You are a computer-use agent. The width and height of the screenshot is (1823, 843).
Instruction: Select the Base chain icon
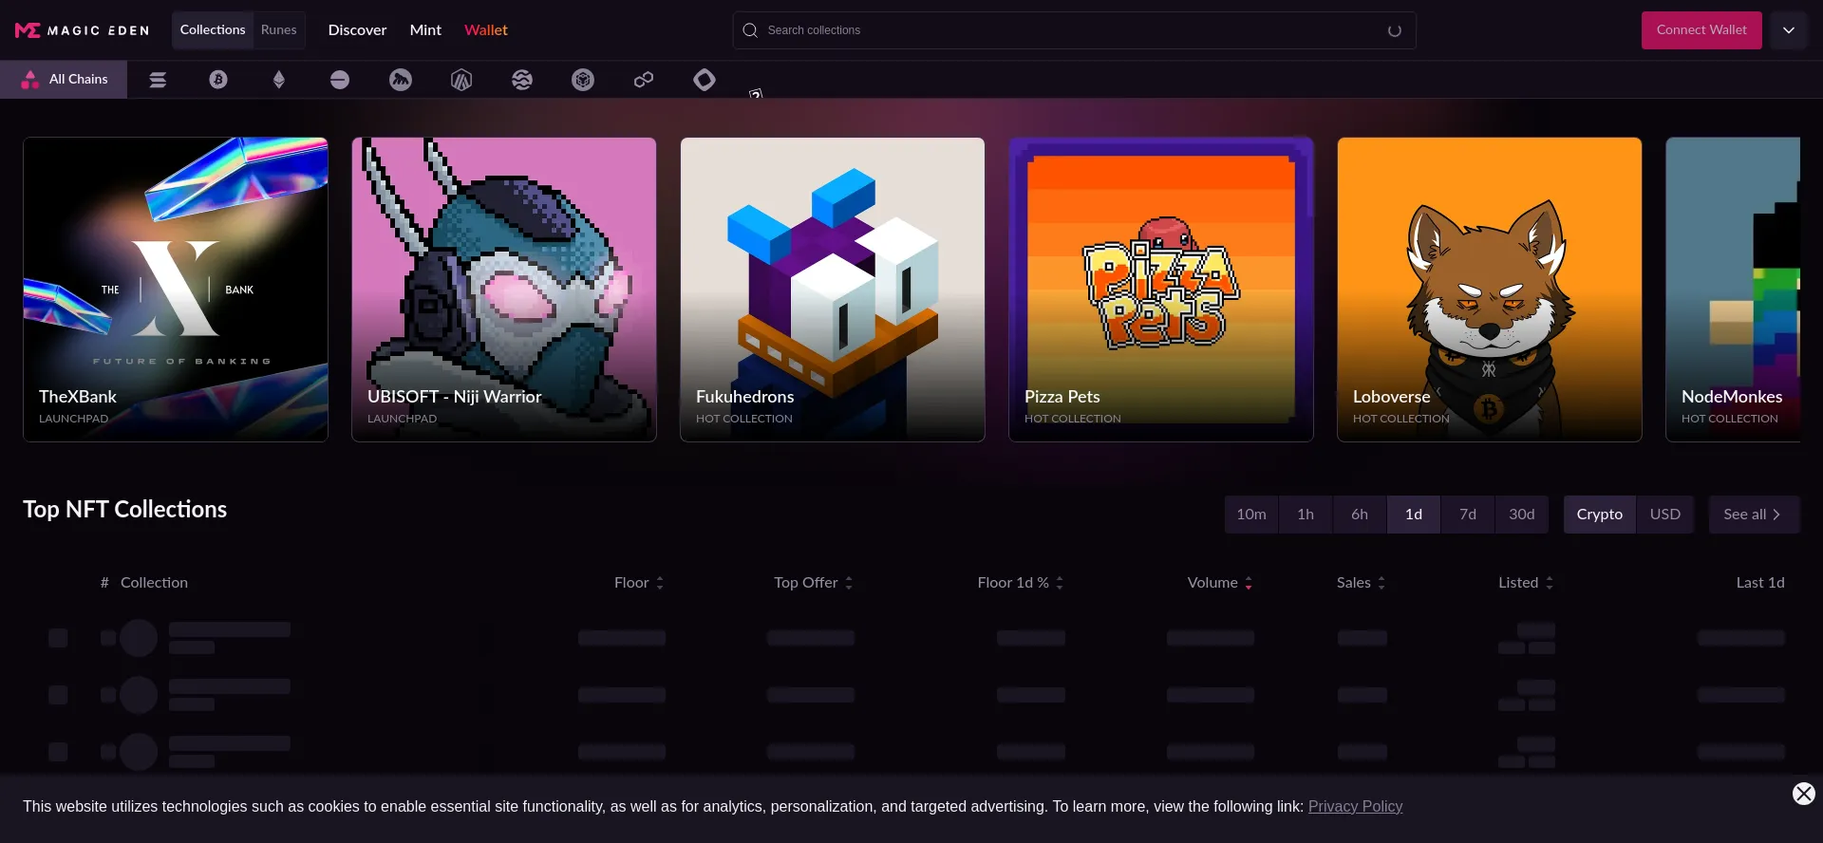pyautogui.click(x=340, y=80)
